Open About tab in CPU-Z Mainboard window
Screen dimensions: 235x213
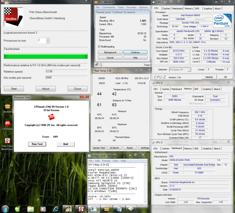pos(217,149)
